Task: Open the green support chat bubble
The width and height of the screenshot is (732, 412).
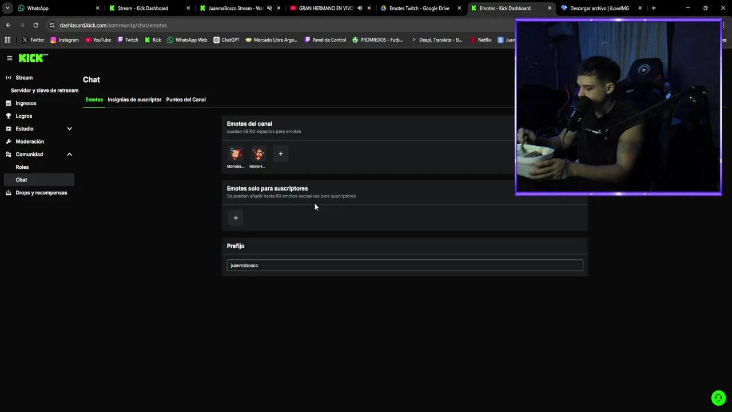Action: coord(718,398)
